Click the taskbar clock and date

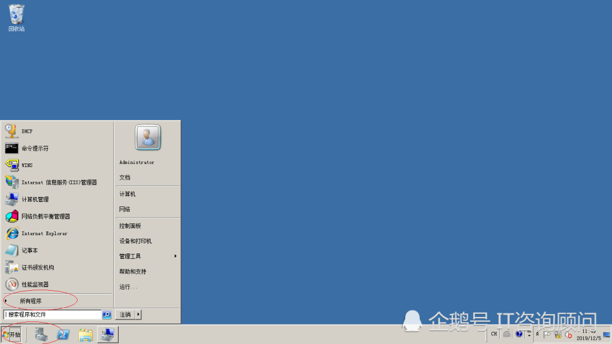click(589, 335)
